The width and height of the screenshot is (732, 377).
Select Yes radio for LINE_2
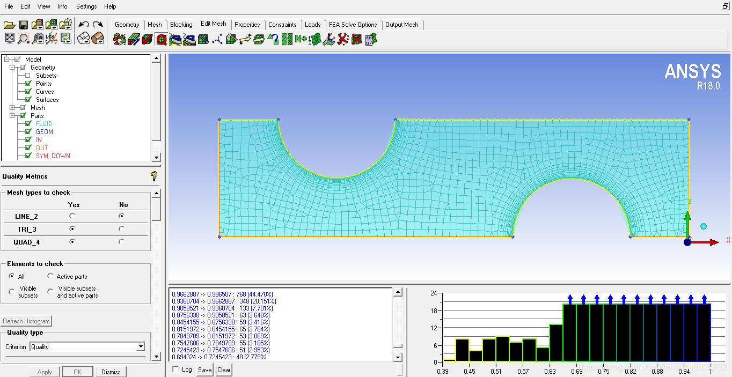pyautogui.click(x=72, y=216)
